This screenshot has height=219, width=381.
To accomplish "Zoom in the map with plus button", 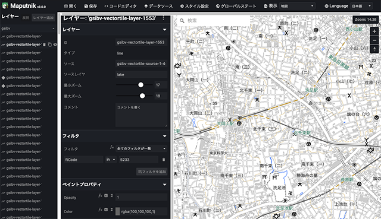I will pyautogui.click(x=374, y=31).
